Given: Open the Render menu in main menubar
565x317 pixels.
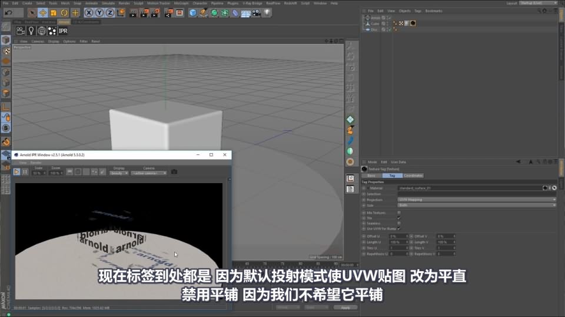Looking at the screenshot, I should [x=124, y=4].
